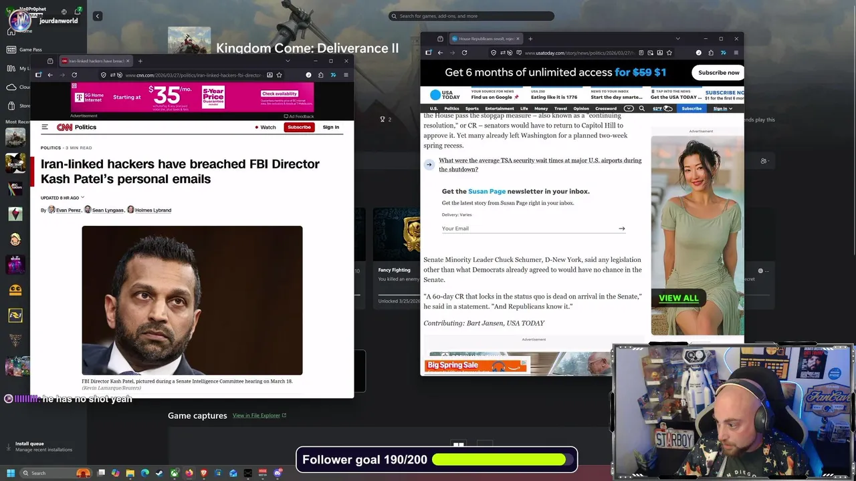Open author Holmes Lybrand link
Image resolution: width=856 pixels, height=481 pixels.
pos(153,210)
